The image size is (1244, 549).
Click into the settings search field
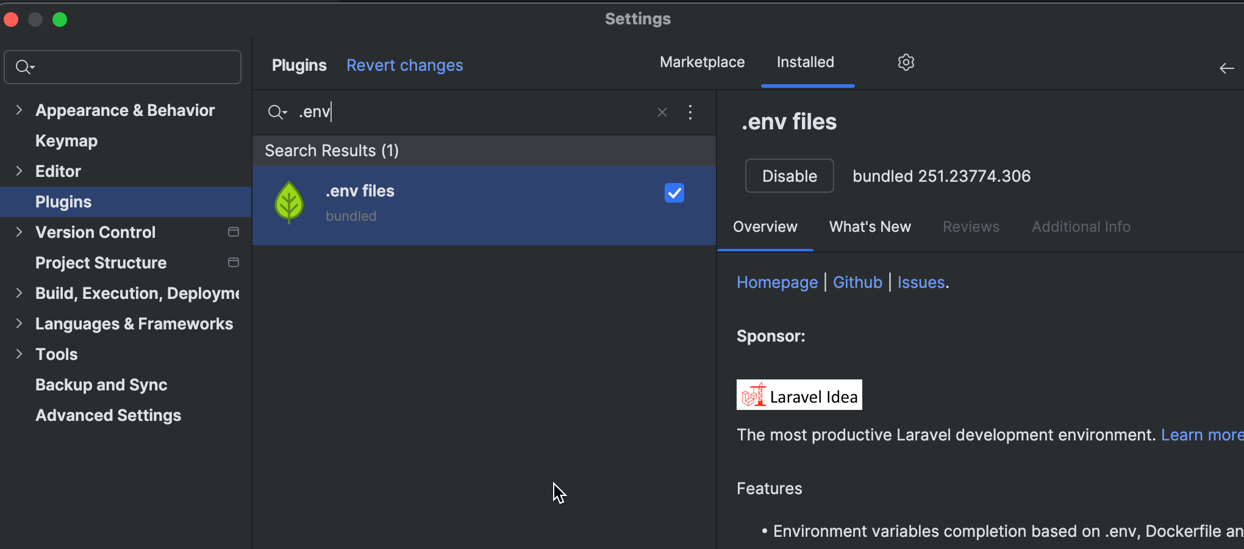click(x=134, y=67)
